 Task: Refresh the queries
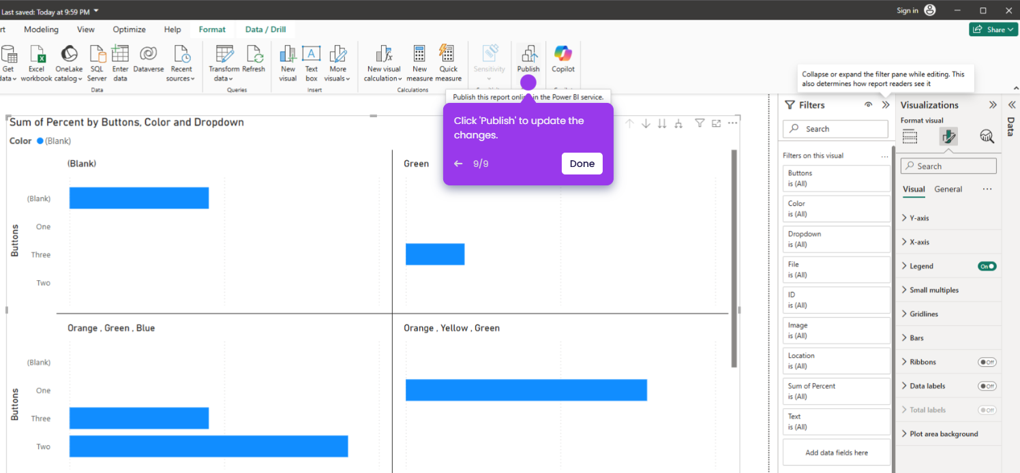click(x=254, y=59)
